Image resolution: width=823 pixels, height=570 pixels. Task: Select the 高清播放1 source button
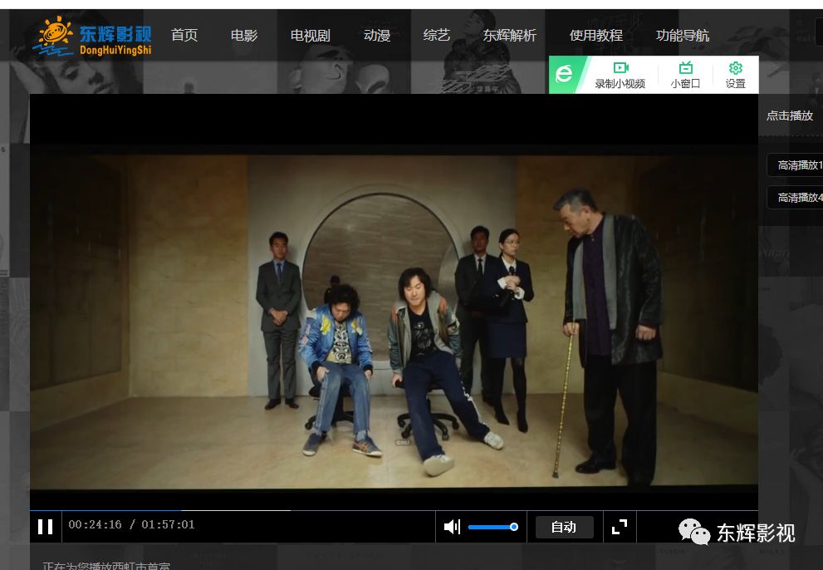796,165
